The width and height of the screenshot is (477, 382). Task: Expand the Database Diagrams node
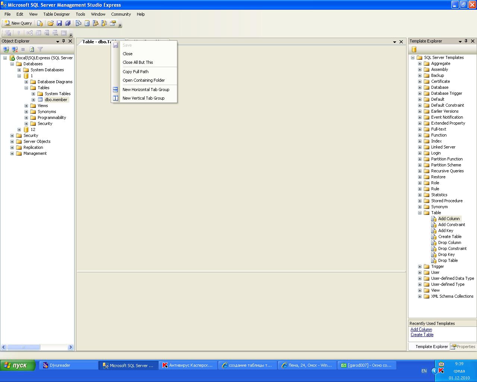click(26, 82)
